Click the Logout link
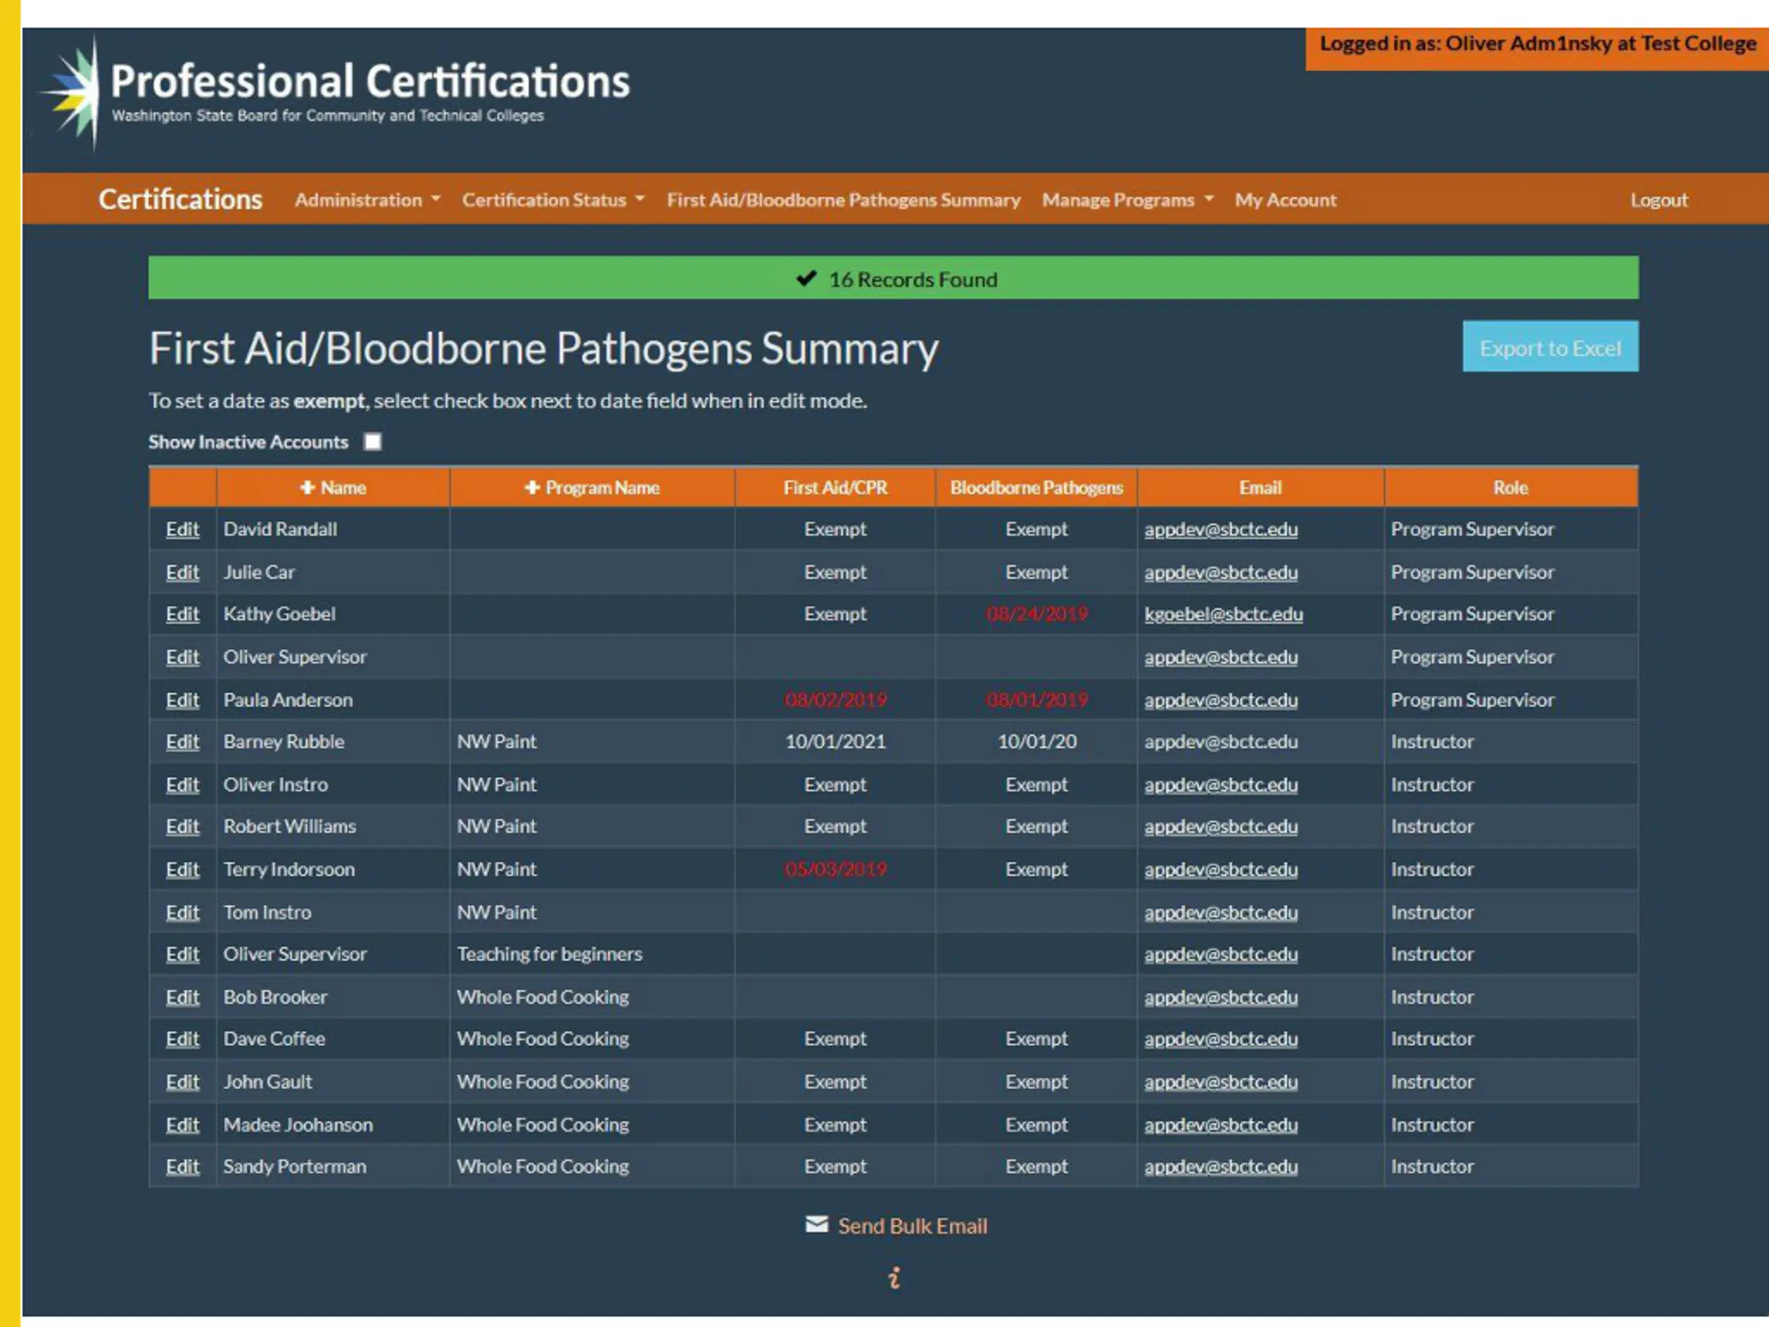Image resolution: width=1769 pixels, height=1327 pixels. [1658, 200]
